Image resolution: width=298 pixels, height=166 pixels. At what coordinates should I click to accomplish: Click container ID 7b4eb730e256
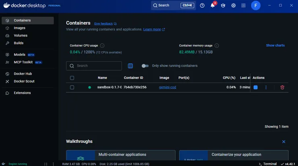135,87
